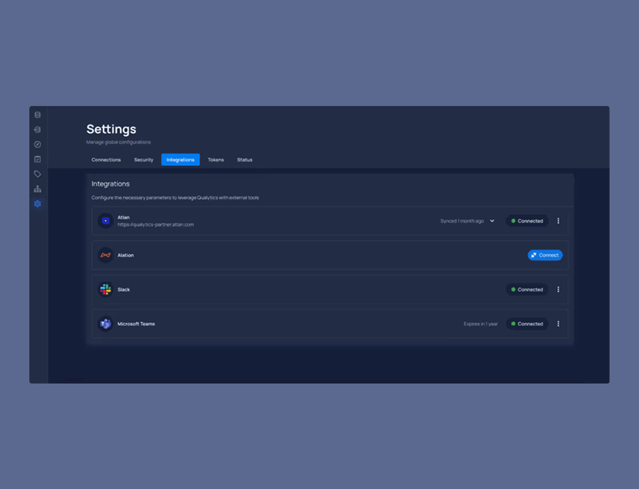
Task: Connect the Alation integration
Action: point(545,255)
